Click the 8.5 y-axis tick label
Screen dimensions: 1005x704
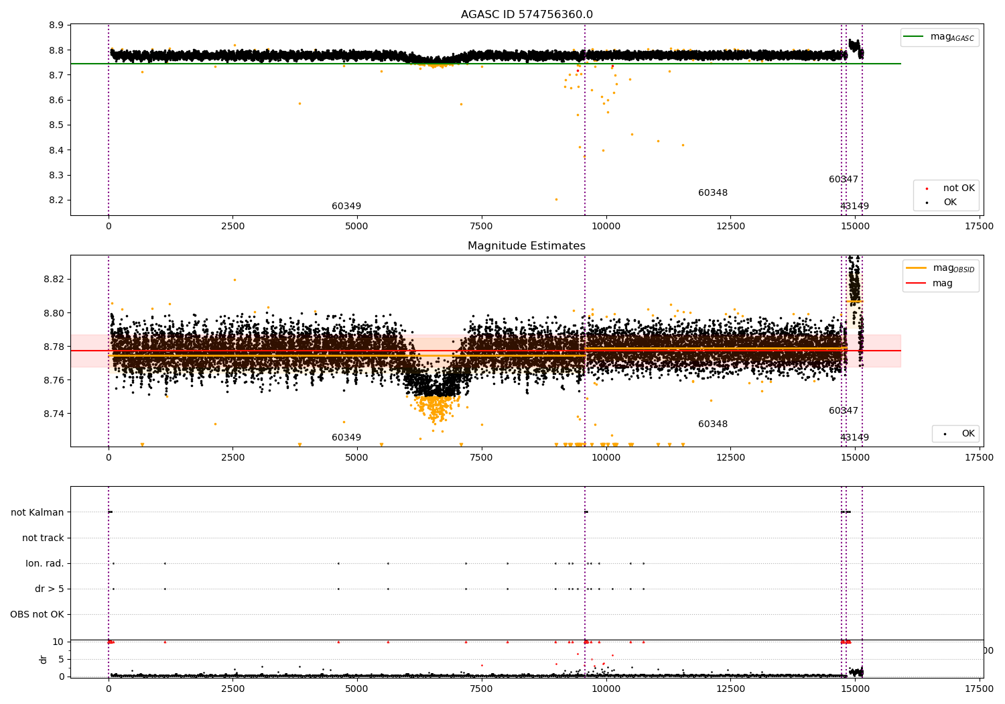[x=57, y=125]
